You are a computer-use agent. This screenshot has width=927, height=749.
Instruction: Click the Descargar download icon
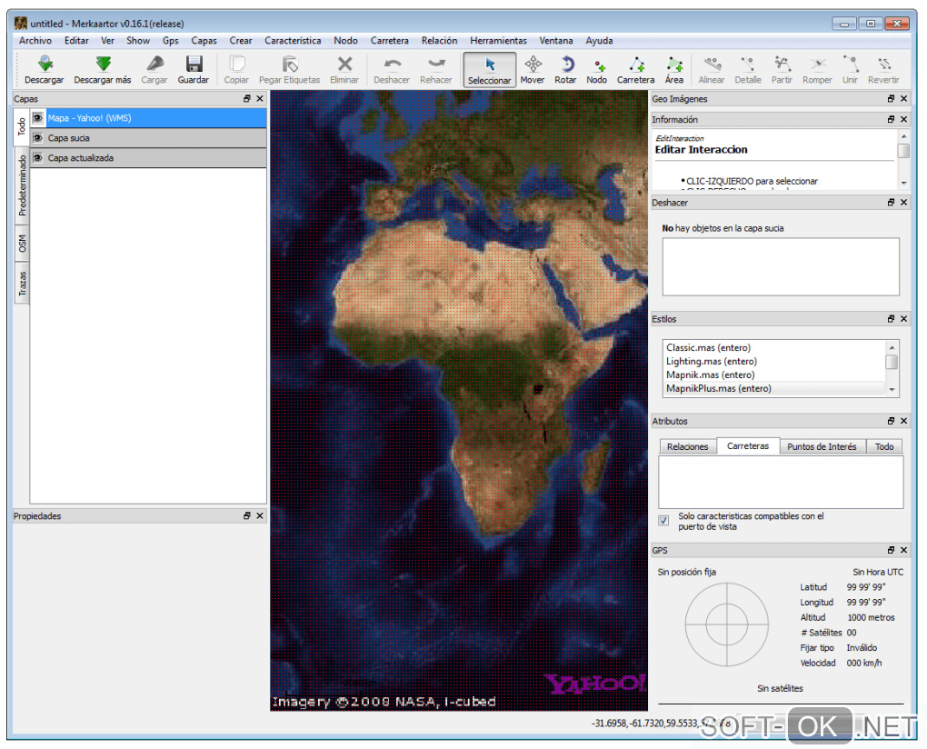(44, 65)
